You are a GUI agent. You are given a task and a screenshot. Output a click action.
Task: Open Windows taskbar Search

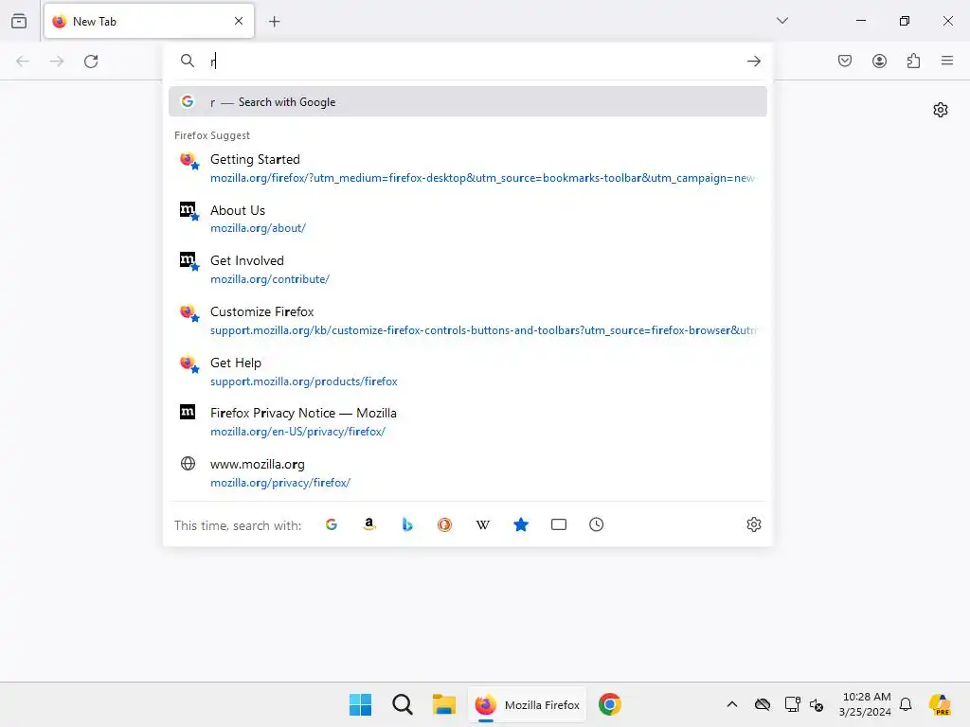coord(402,704)
